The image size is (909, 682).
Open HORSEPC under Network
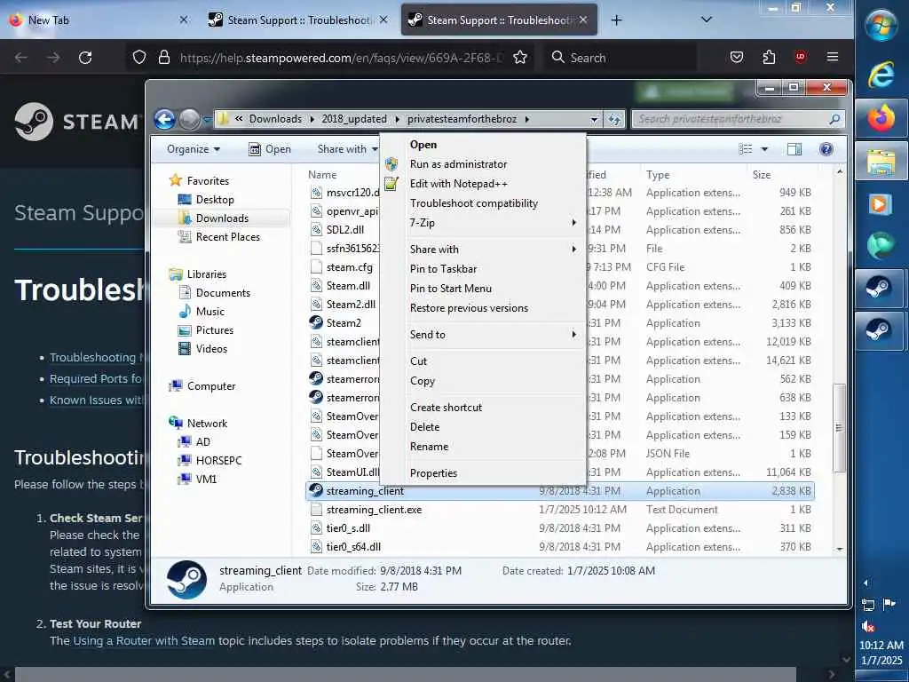[218, 461]
